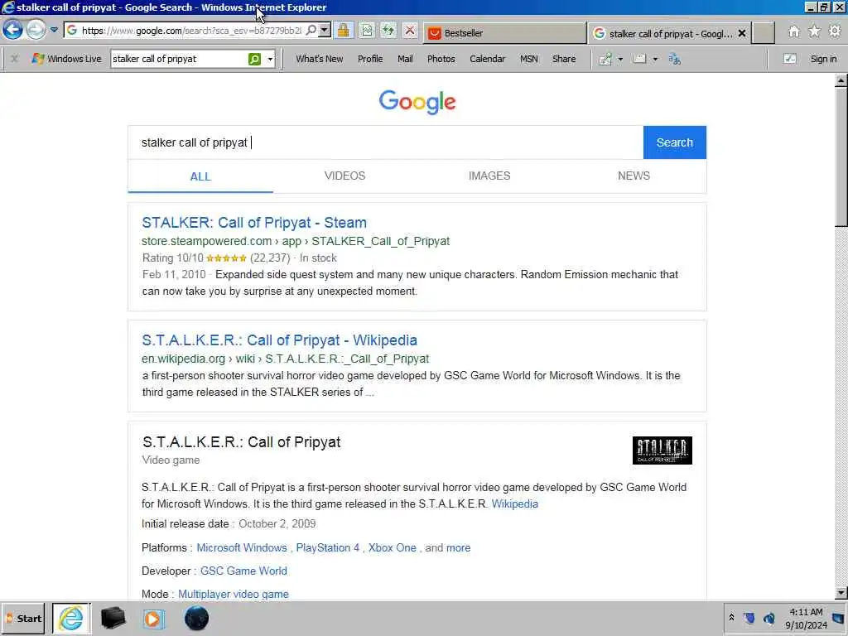848x636 pixels.
Task: Click the red stop loading icon
Action: tap(410, 31)
